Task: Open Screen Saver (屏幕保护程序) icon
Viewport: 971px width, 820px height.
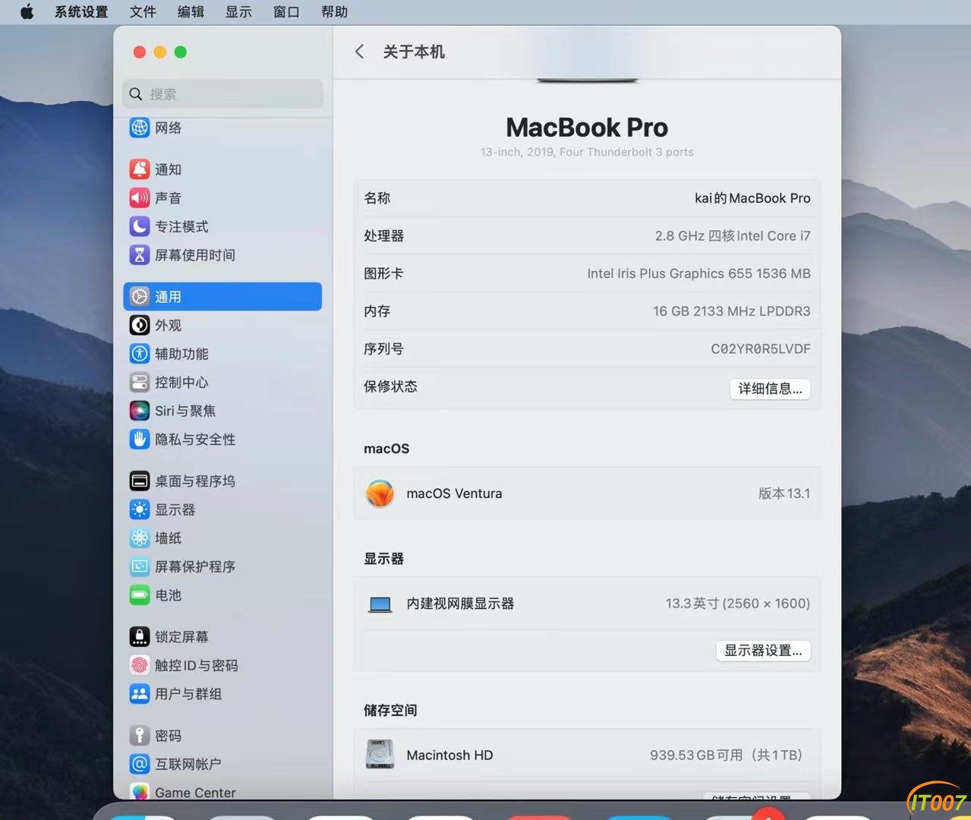Action: pos(140,566)
